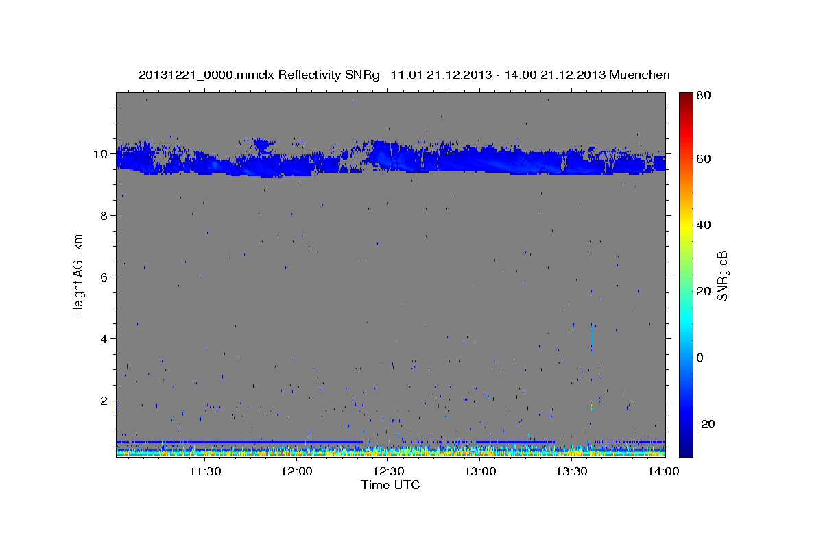Click the height tick label '2'
Screen dimensions: 823x548
104,401
